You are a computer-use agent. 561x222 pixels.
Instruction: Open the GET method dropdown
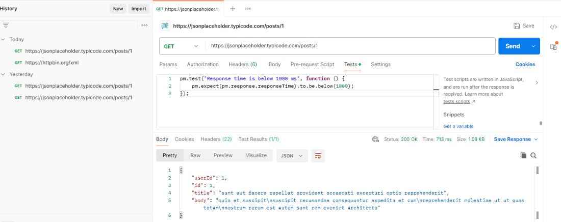[182, 46]
